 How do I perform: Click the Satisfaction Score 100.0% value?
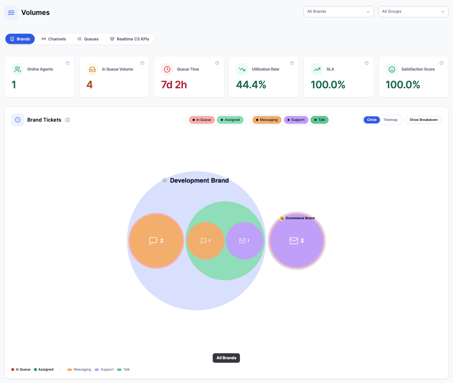(x=403, y=85)
